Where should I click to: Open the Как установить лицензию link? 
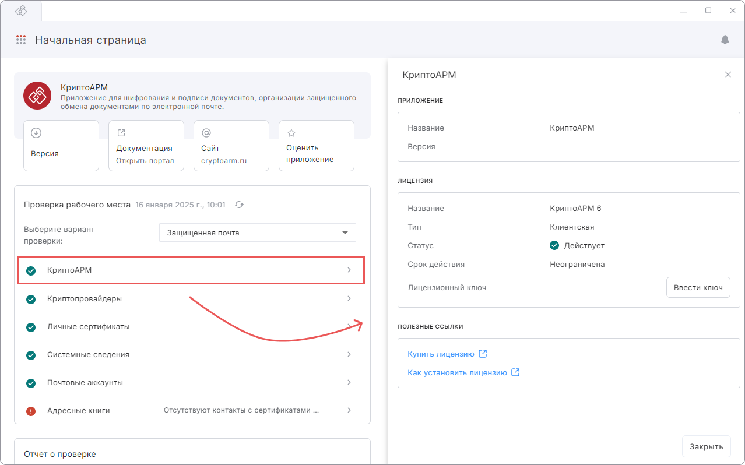pos(457,372)
